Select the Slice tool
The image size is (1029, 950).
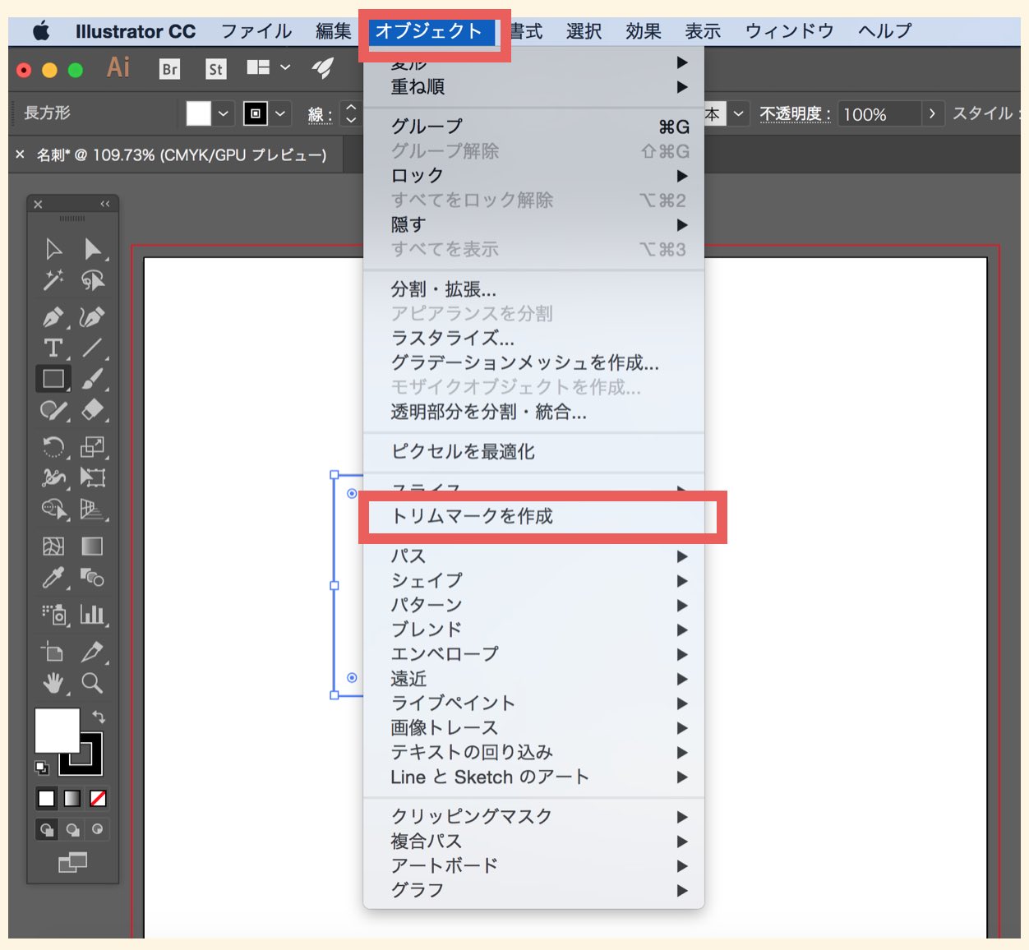coord(92,652)
